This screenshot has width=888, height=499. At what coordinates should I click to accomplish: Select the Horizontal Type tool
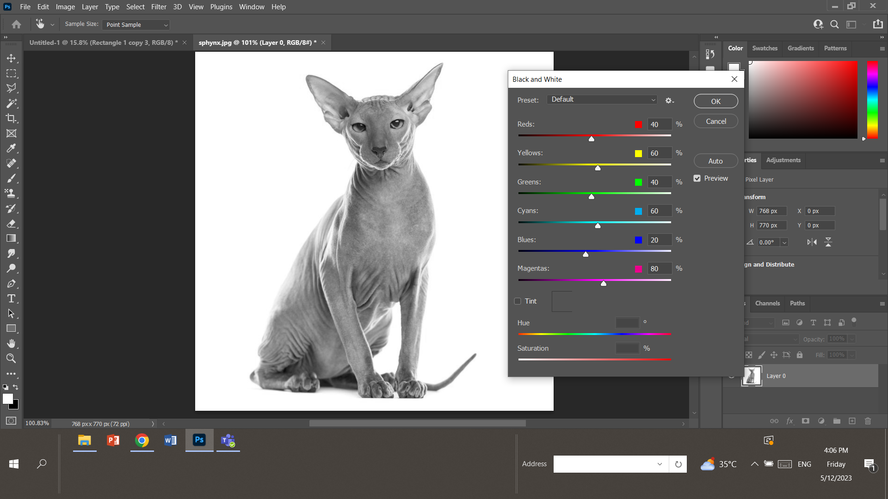coord(11,298)
